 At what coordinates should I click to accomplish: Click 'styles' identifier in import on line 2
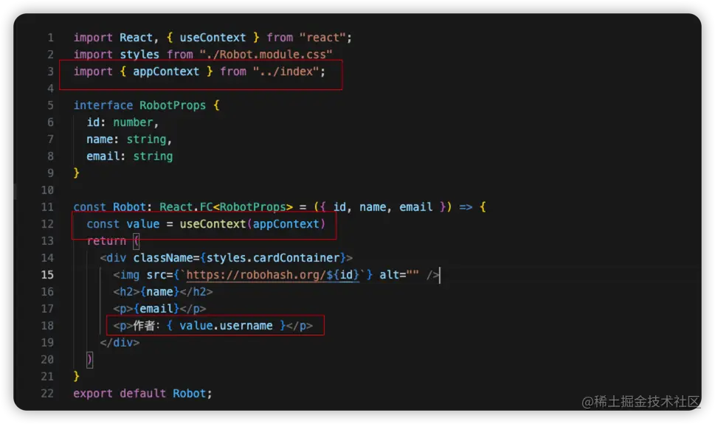[139, 55]
